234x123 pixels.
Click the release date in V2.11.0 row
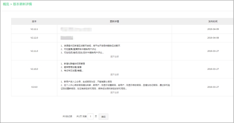coord(213,51)
